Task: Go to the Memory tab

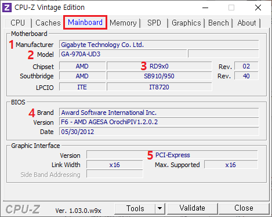Action: click(123, 23)
